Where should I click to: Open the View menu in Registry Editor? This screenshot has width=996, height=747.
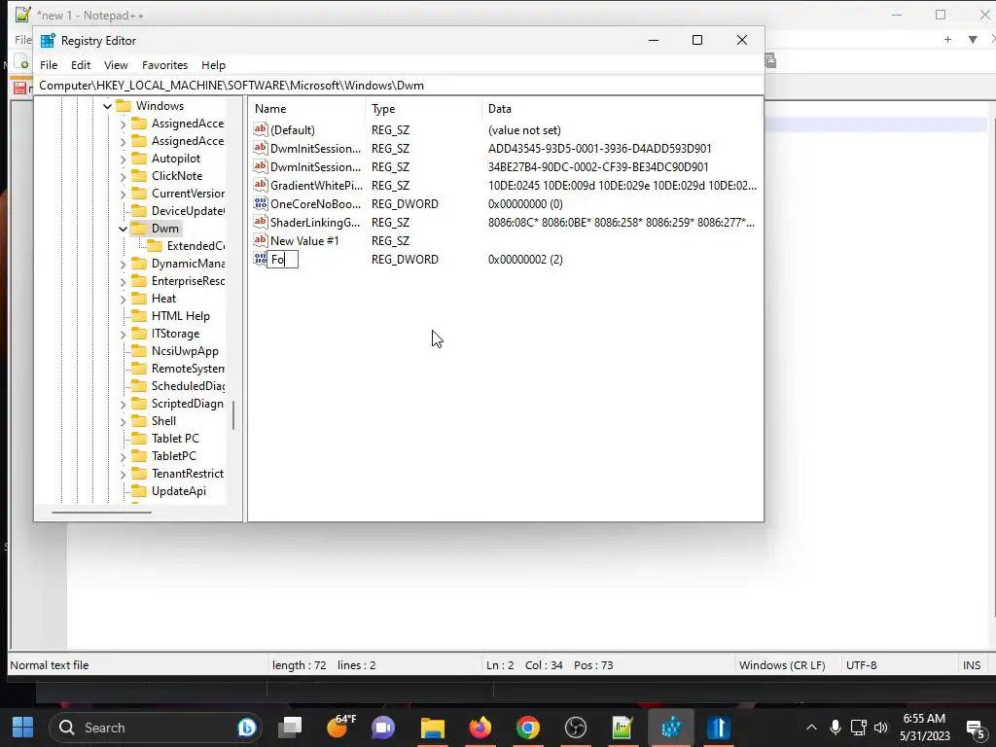(x=116, y=65)
